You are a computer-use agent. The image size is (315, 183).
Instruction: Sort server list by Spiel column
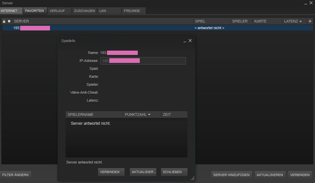[212, 21]
